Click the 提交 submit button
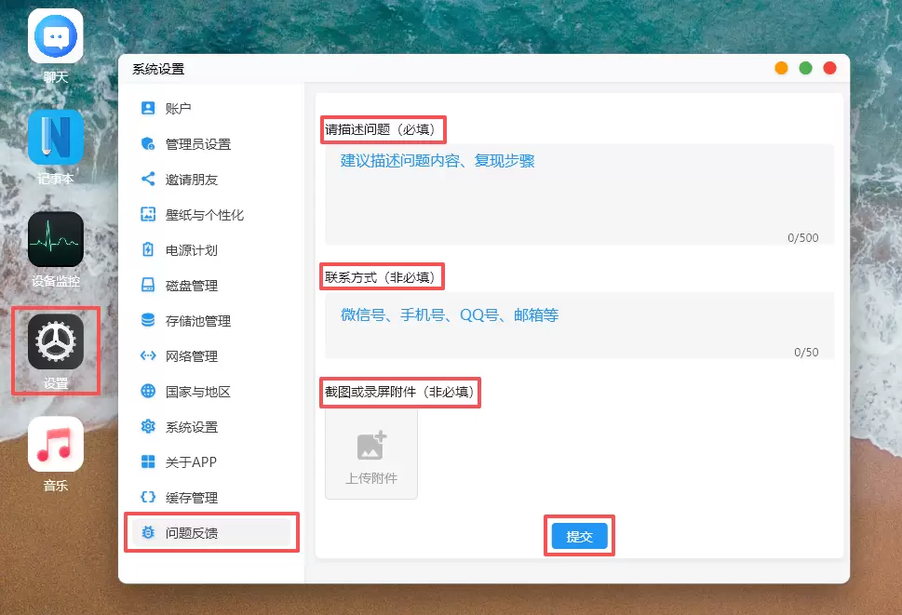 [579, 537]
